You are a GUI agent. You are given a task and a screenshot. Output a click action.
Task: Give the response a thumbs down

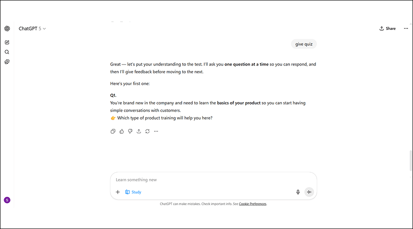130,131
